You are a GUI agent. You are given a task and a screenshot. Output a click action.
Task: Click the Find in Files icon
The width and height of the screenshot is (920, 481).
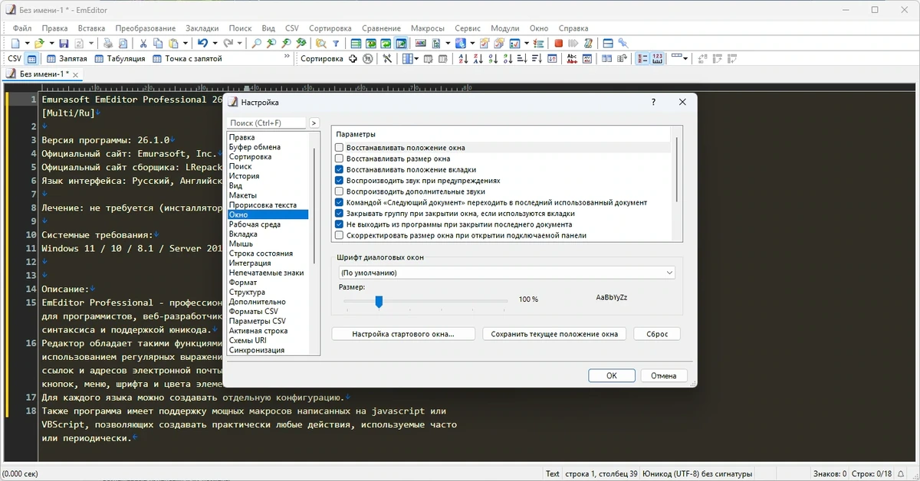click(320, 43)
